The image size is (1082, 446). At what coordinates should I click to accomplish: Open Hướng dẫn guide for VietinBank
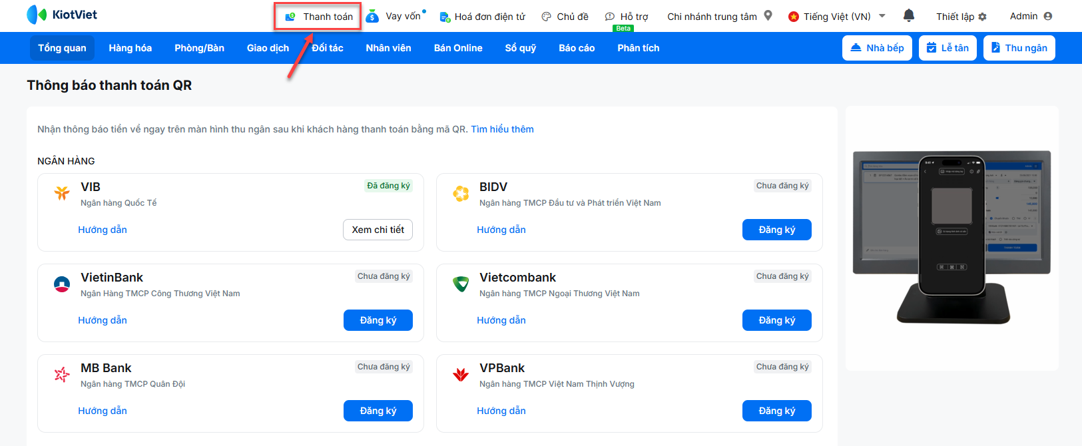(103, 320)
